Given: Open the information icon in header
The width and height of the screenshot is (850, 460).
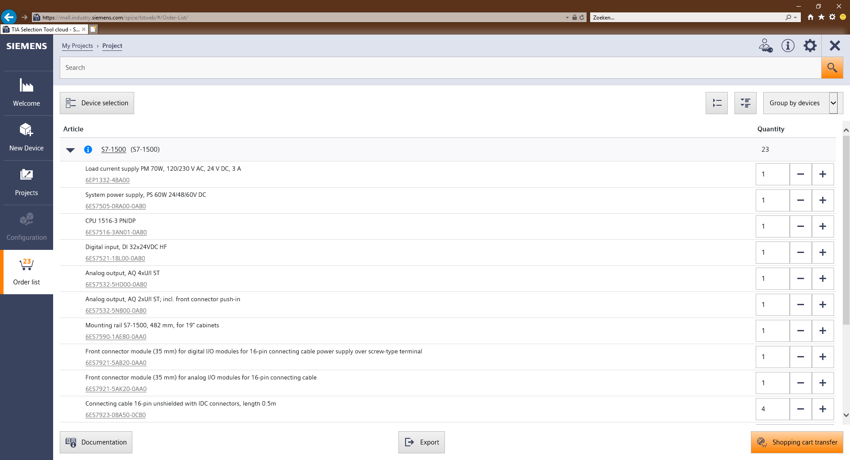Looking at the screenshot, I should (x=788, y=46).
